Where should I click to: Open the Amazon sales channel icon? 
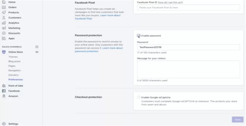4,96
